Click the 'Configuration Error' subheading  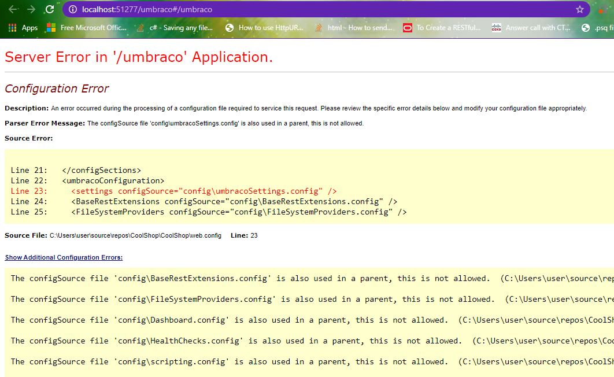tap(57, 88)
